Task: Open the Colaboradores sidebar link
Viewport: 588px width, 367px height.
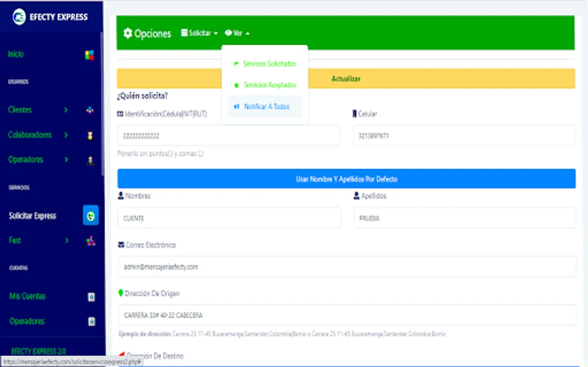Action: (x=30, y=135)
